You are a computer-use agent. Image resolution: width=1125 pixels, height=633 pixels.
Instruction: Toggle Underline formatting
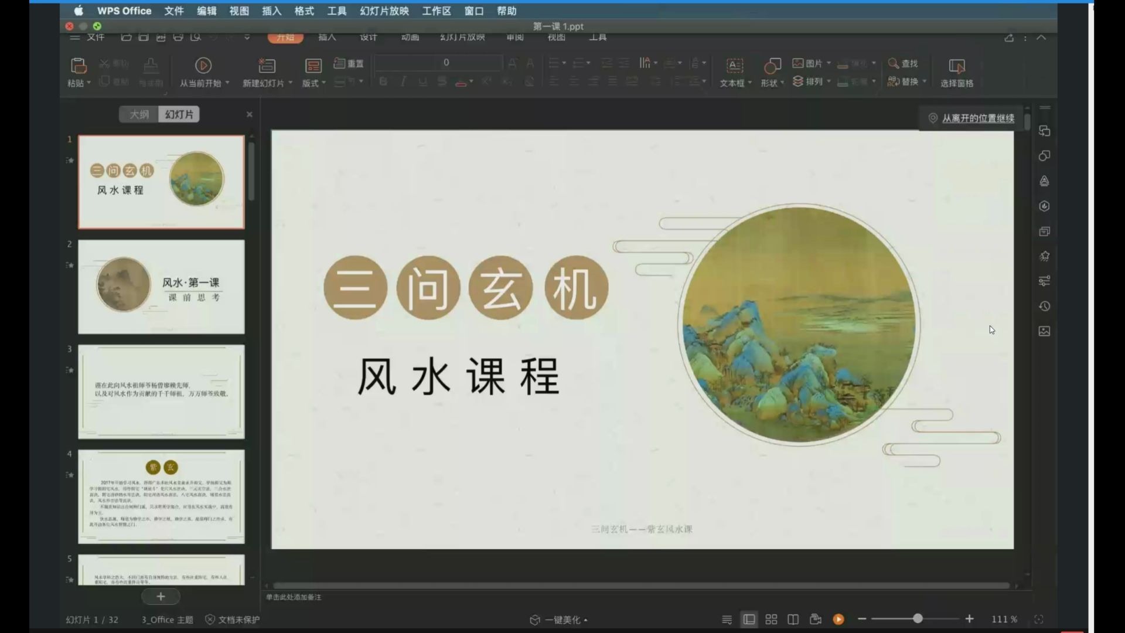tap(422, 81)
